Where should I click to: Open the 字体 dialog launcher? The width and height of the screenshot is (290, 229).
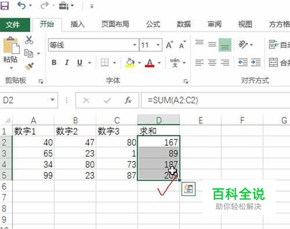point(186,81)
